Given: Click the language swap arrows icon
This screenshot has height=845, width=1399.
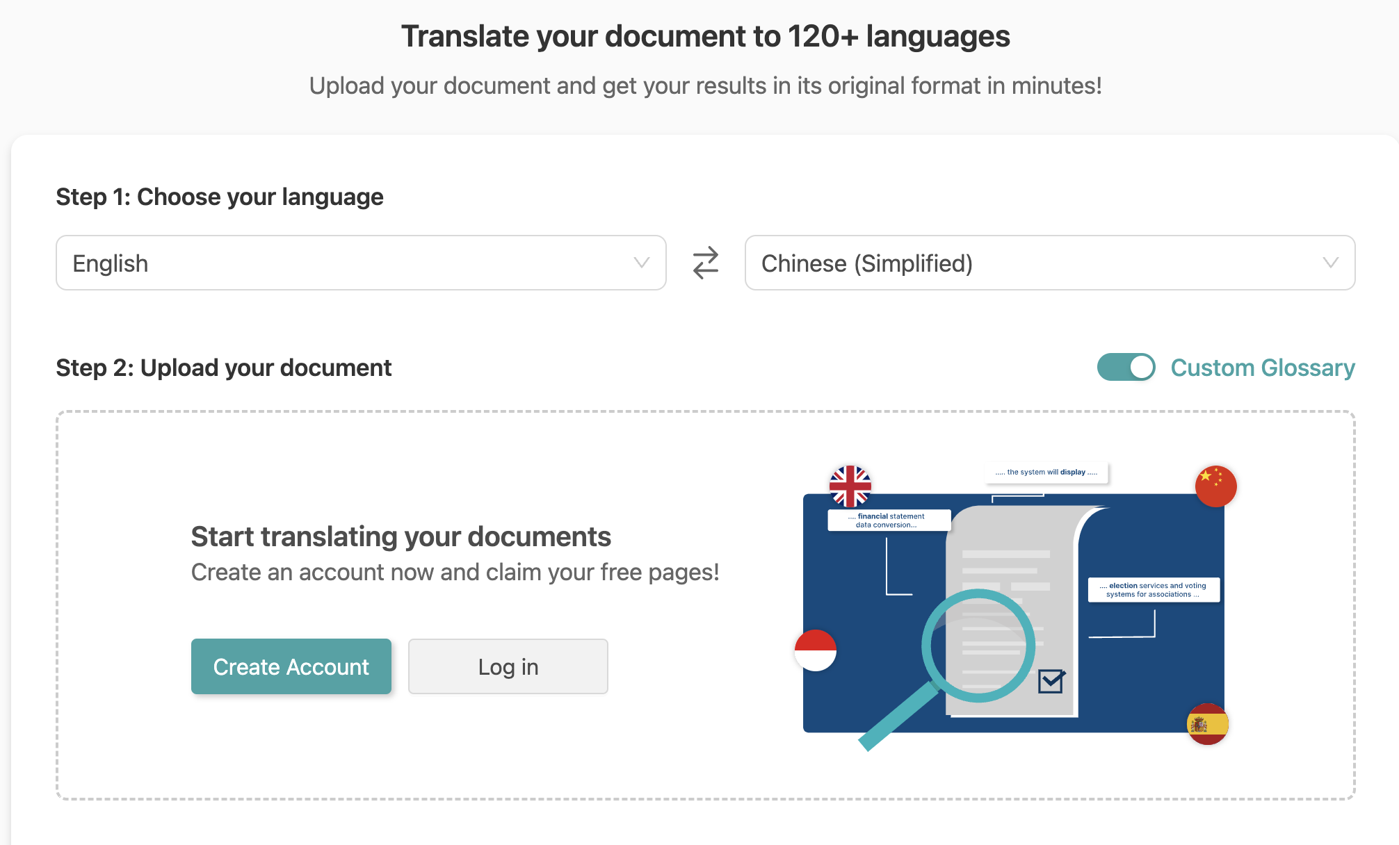Looking at the screenshot, I should (x=704, y=263).
